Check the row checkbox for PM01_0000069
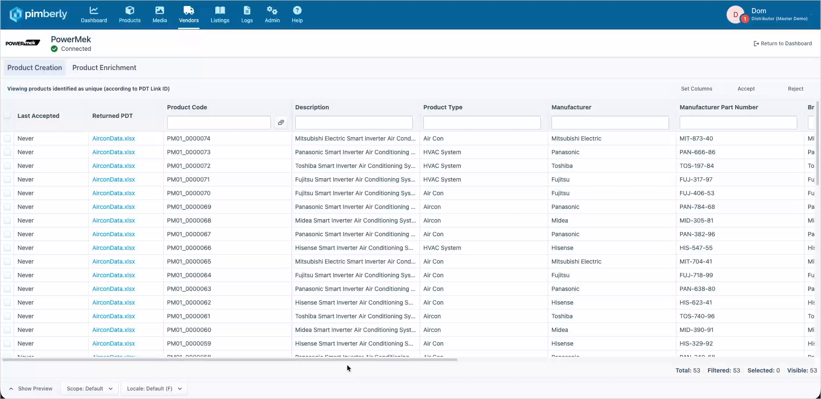This screenshot has width=821, height=399. pos(7,207)
